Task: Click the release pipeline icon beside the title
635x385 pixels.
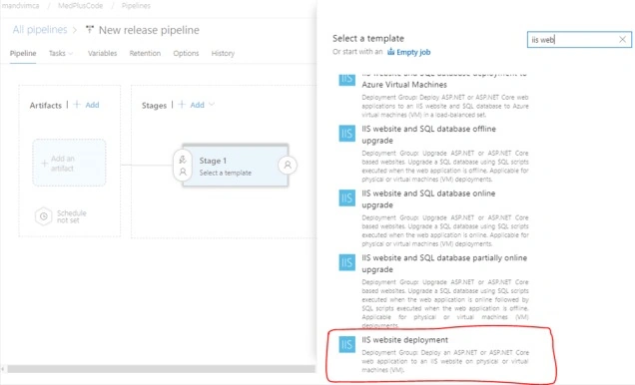Action: [x=90, y=30]
